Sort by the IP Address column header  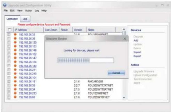pos(28,30)
